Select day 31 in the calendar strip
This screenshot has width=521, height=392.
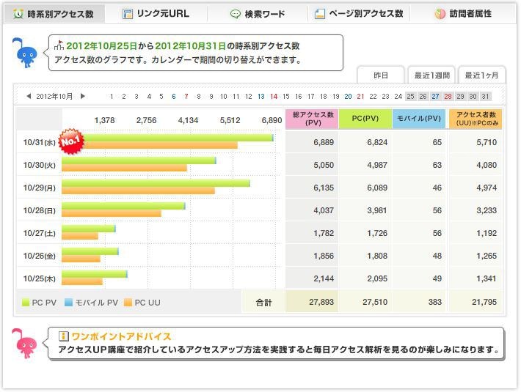pos(486,97)
